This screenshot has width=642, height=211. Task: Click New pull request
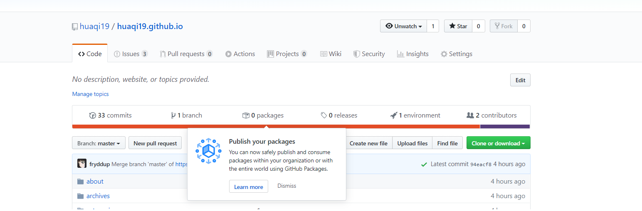coord(155,143)
